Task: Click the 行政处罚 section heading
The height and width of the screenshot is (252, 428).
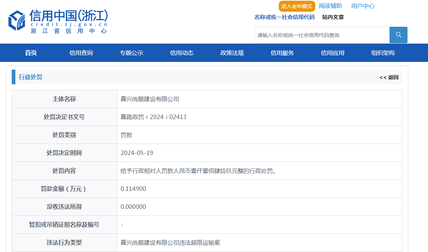Action: point(31,77)
